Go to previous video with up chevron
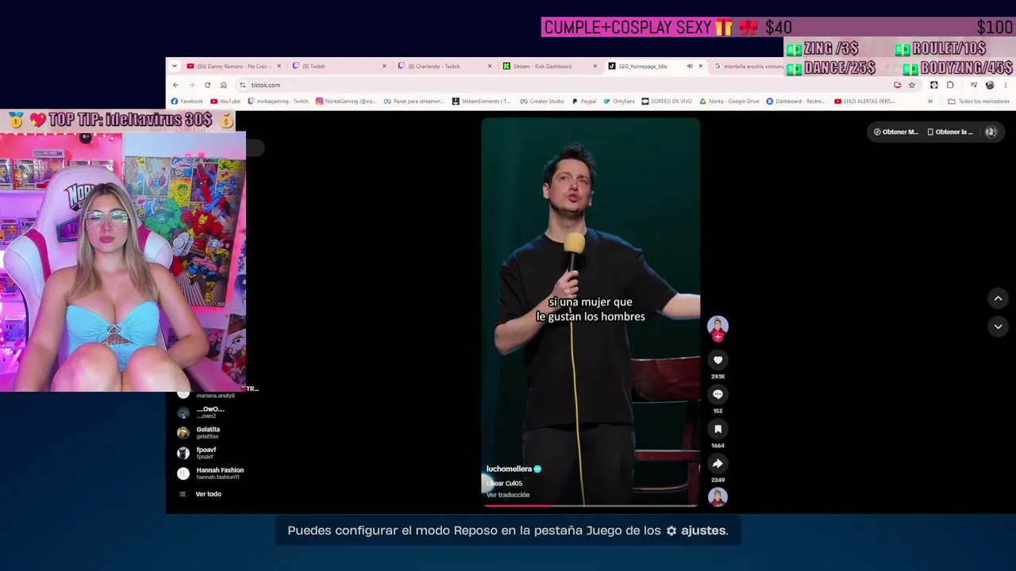This screenshot has width=1016, height=571. tap(998, 298)
